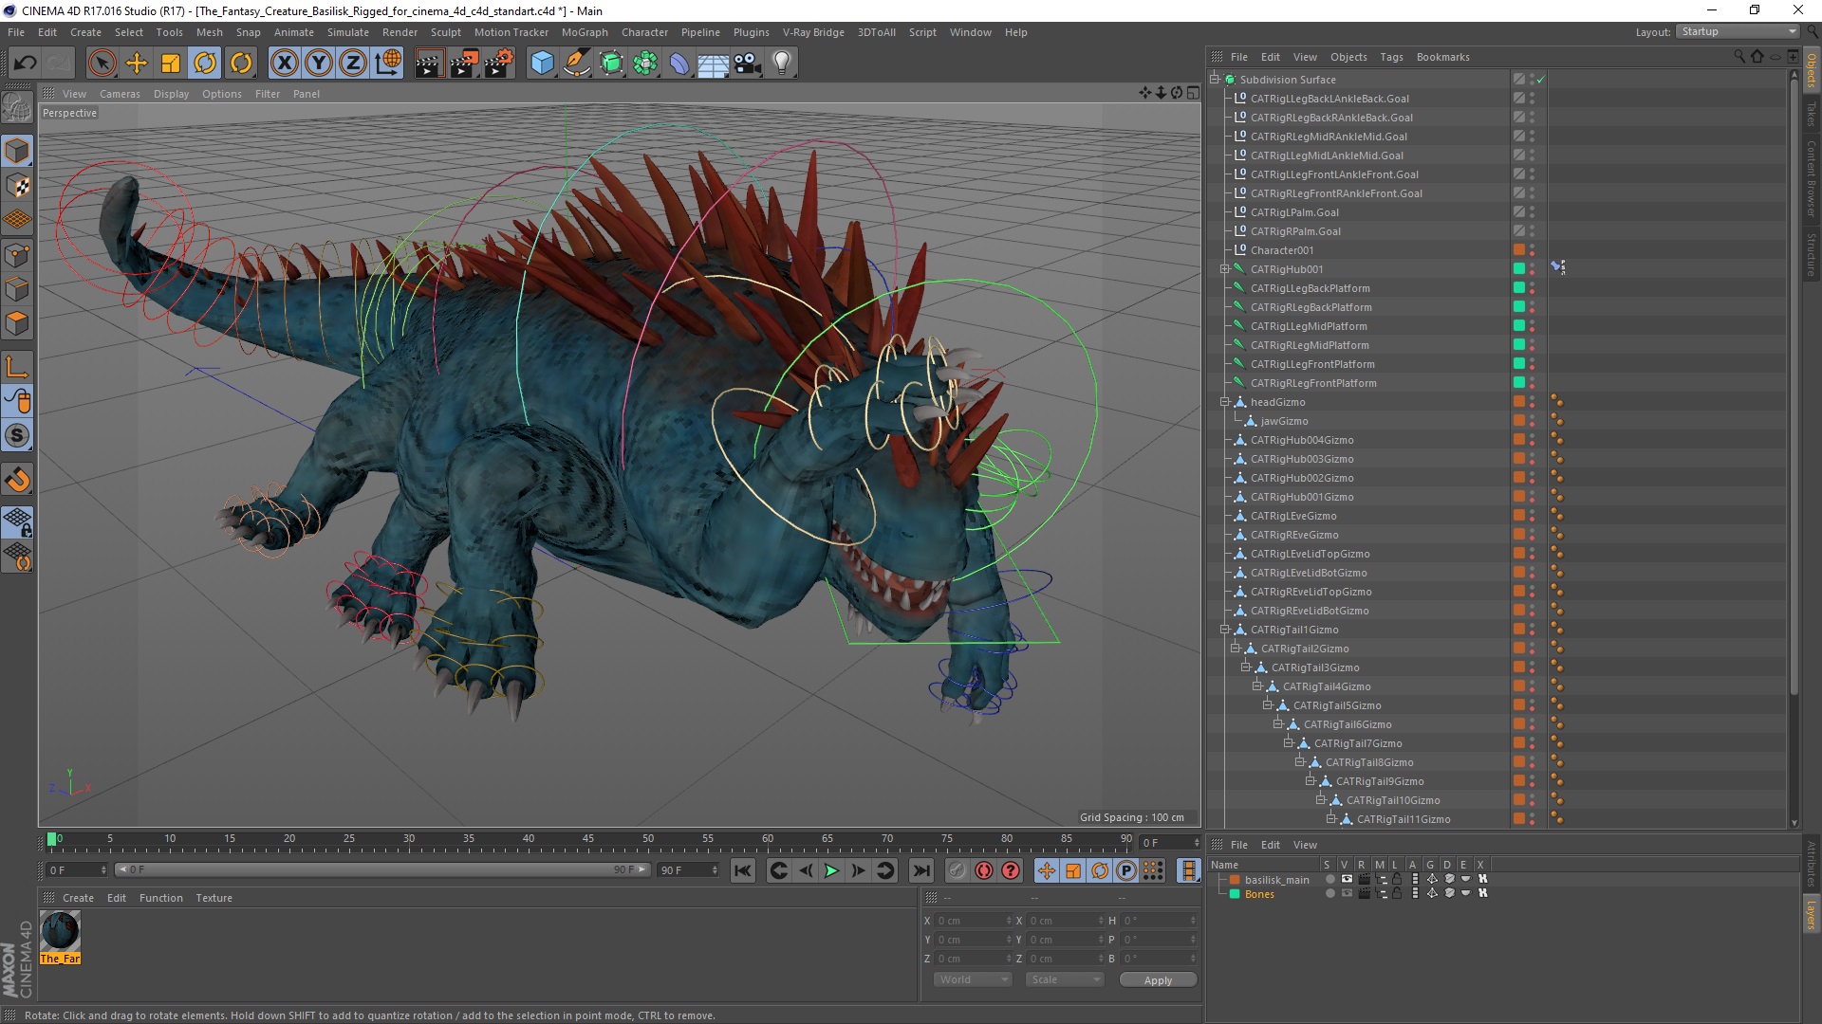Expand CATRigHub001 in object tree
Viewport: 1822px width, 1024px height.
click(1225, 269)
